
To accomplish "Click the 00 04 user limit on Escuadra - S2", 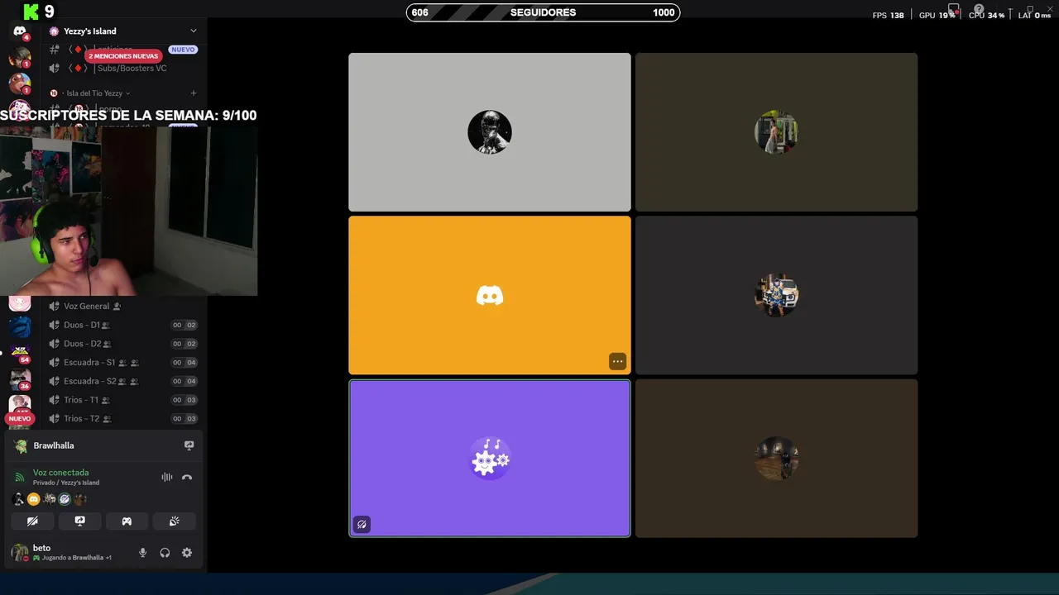I will click(184, 381).
